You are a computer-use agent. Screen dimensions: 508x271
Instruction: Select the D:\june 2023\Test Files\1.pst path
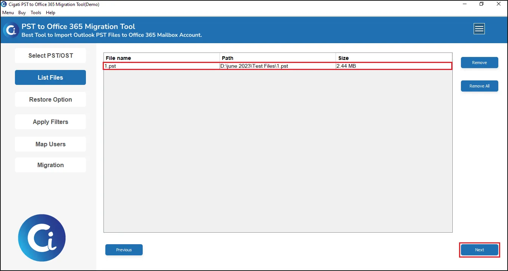point(278,66)
